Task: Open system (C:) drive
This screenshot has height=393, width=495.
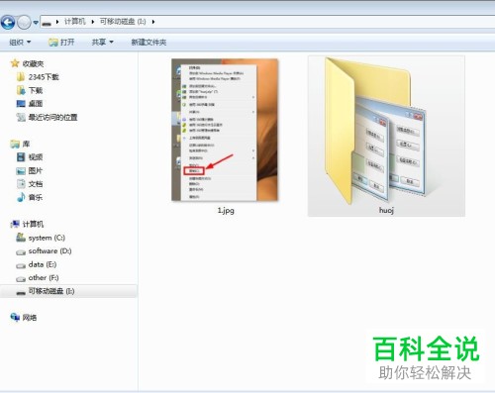Action: [x=47, y=238]
